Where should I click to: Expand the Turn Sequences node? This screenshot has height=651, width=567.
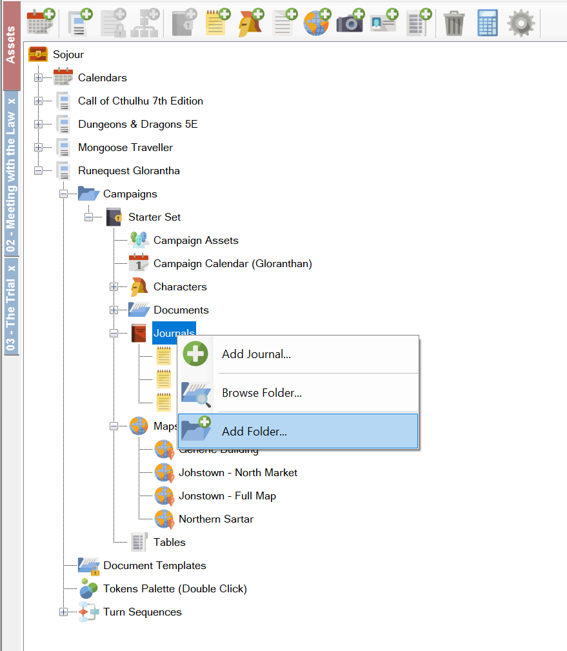pyautogui.click(x=64, y=612)
